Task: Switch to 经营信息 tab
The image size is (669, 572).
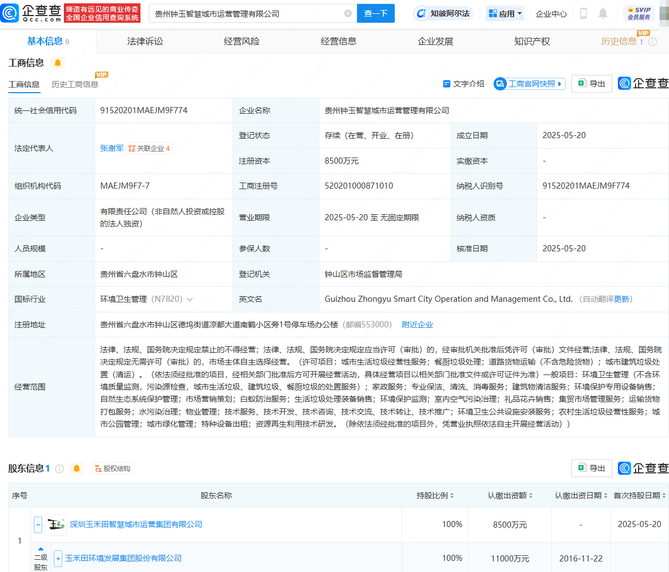Action: tap(339, 42)
